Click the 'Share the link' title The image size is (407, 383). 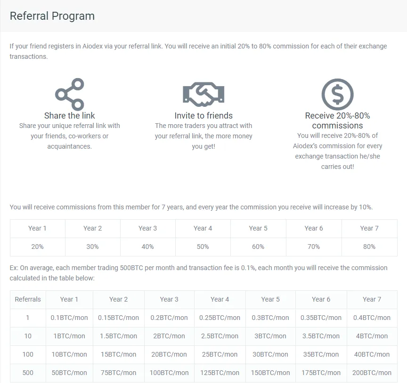tap(70, 115)
